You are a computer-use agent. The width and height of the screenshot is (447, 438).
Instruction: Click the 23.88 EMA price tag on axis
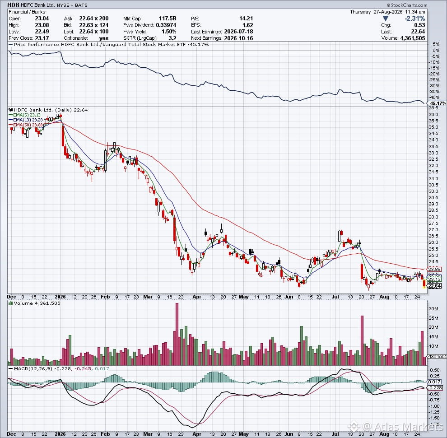434,269
